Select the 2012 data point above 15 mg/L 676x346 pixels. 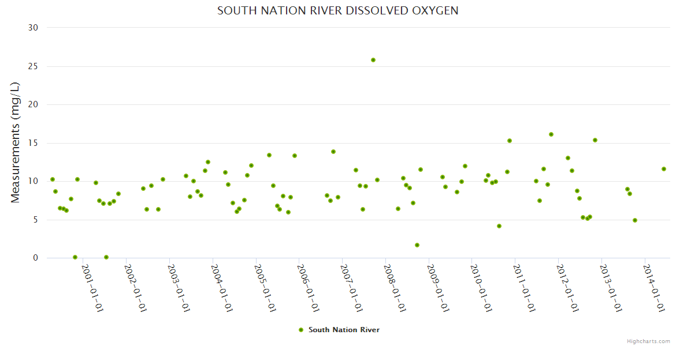point(595,140)
